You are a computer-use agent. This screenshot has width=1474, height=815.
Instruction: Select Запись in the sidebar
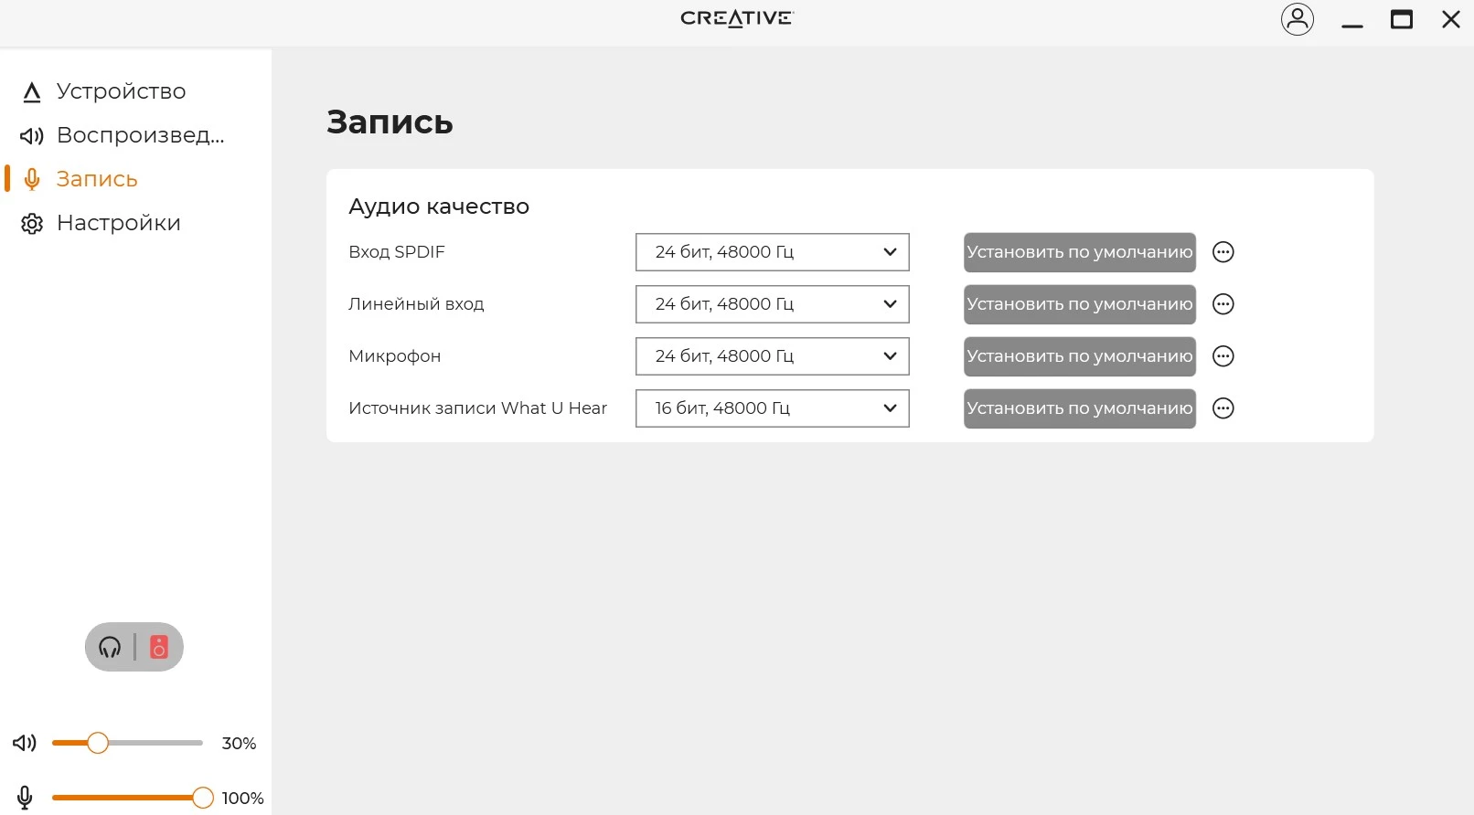tap(97, 179)
